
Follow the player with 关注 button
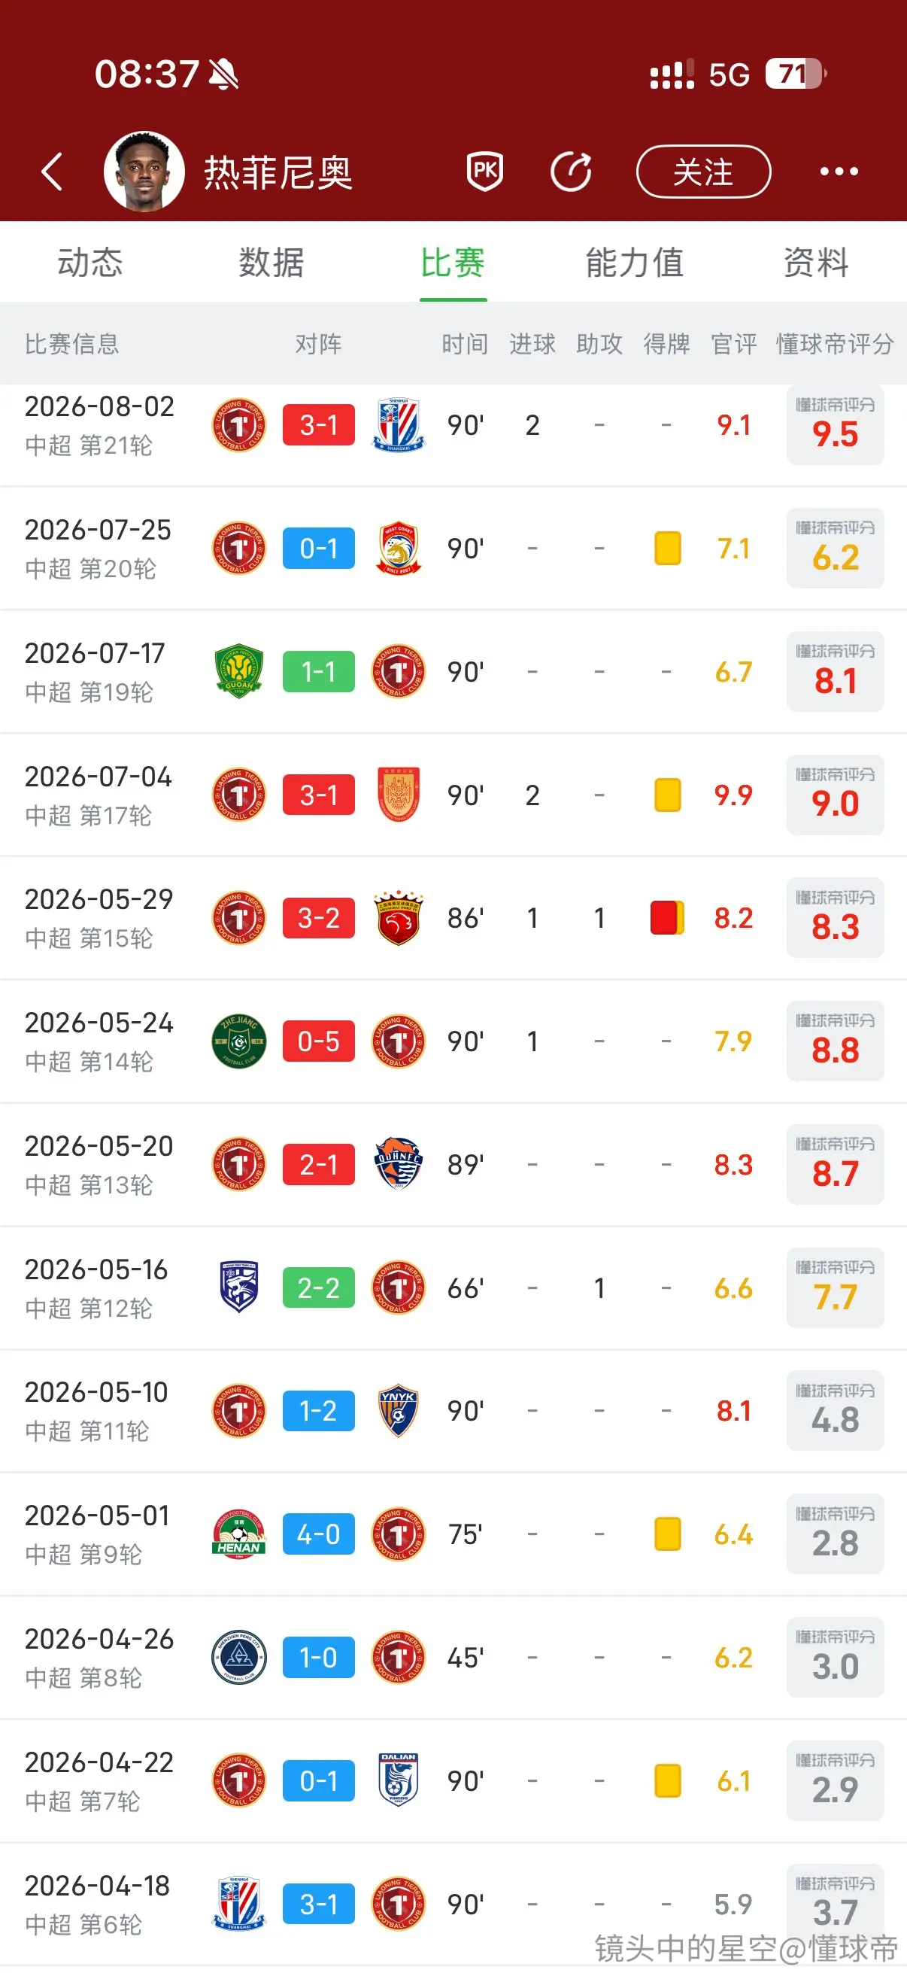(703, 171)
